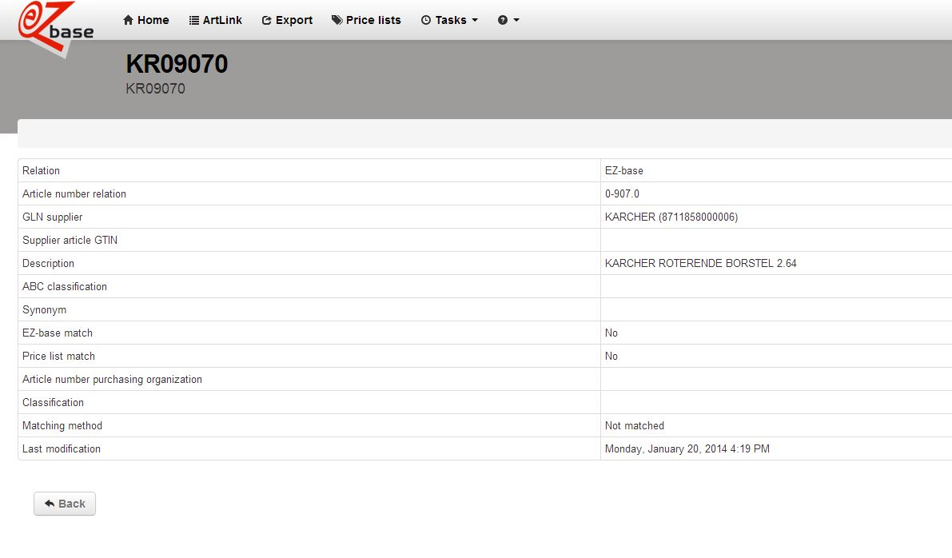Select the '0-907.0' article number value
The width and height of the screenshot is (952, 558).
(x=622, y=193)
